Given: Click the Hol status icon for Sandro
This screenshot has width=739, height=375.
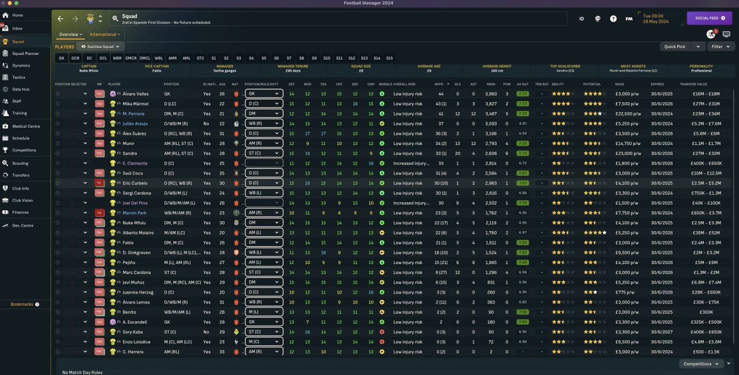Looking at the screenshot, I should click(x=99, y=154).
